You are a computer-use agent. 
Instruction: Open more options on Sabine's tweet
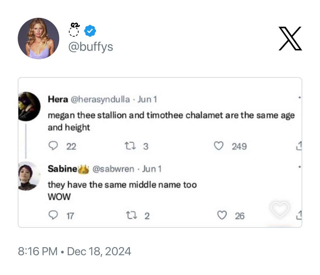point(300,167)
